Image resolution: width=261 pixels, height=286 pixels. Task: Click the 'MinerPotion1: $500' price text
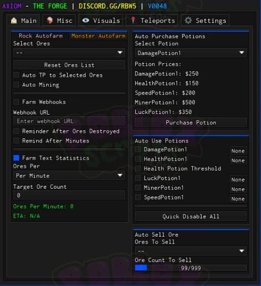tap(165, 102)
